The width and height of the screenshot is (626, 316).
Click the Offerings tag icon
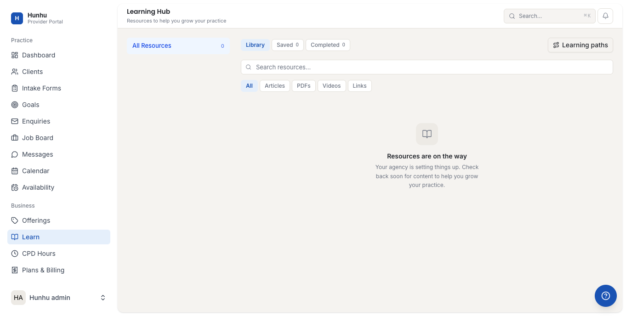pyautogui.click(x=15, y=220)
